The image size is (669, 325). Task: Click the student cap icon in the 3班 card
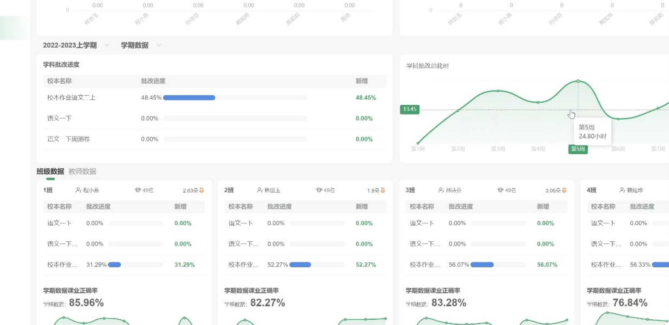point(500,190)
